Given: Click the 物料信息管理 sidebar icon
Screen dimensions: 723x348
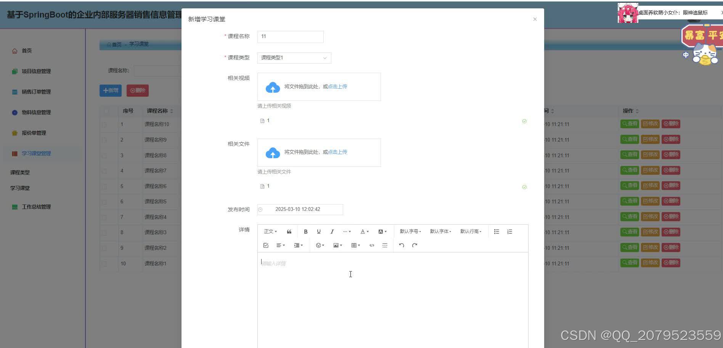Looking at the screenshot, I should (14, 112).
